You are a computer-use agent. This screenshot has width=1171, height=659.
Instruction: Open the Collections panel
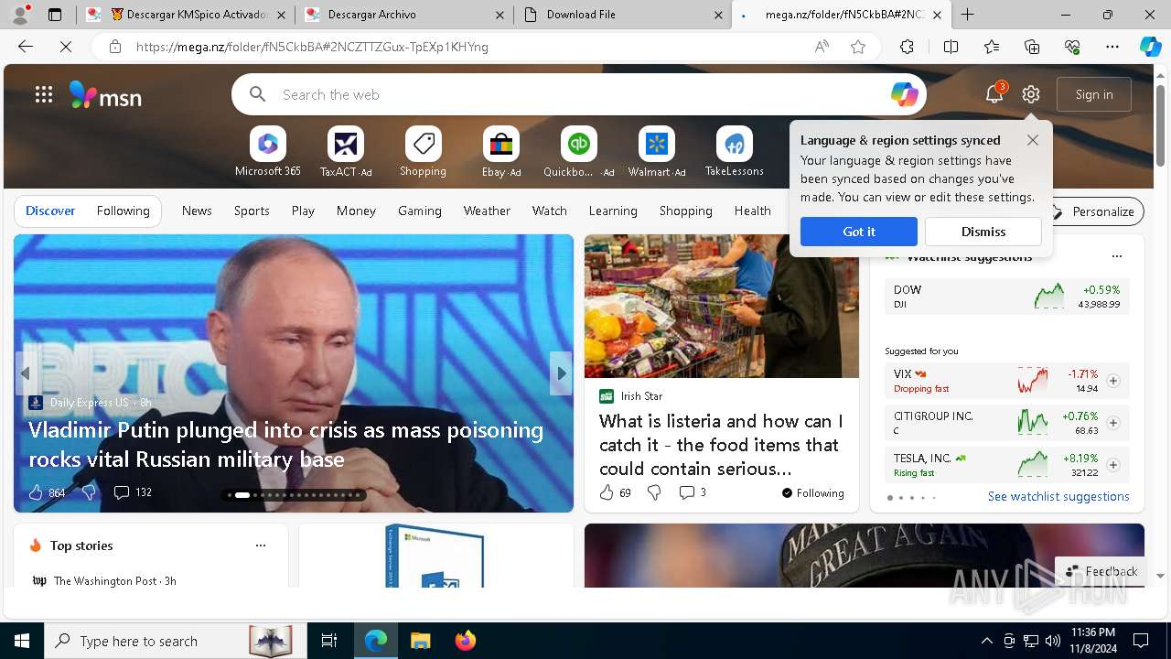1032,47
